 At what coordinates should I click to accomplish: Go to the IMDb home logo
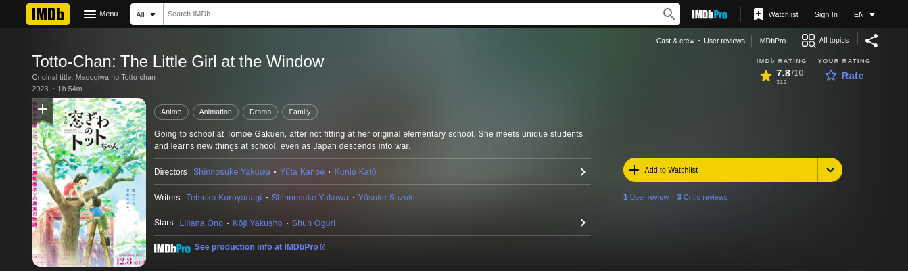click(x=48, y=14)
